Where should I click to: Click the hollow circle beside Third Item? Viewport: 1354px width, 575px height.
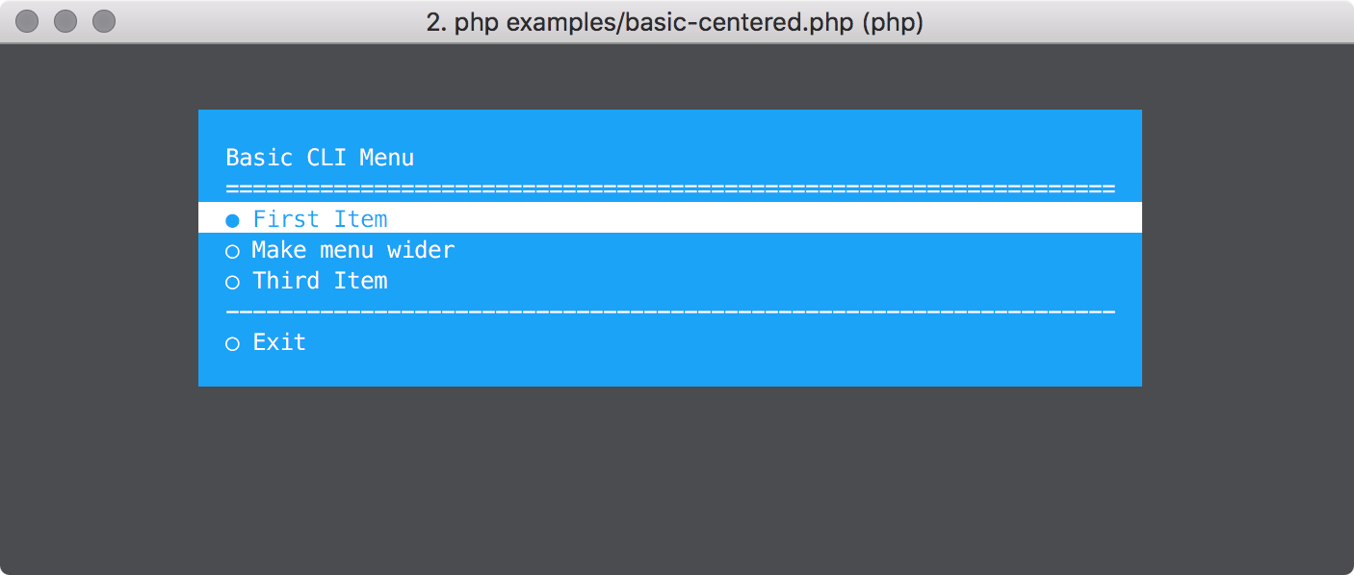pos(232,283)
